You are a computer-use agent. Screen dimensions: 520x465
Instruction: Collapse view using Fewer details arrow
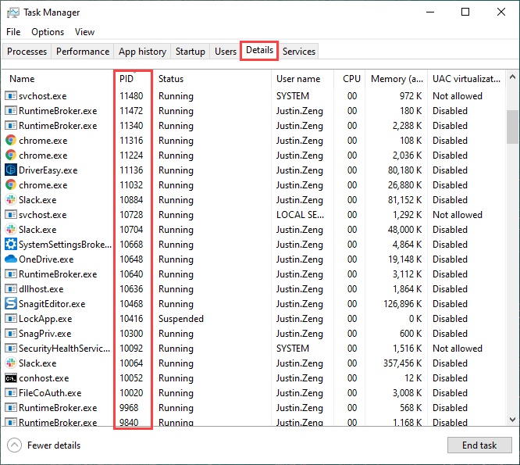(x=14, y=445)
